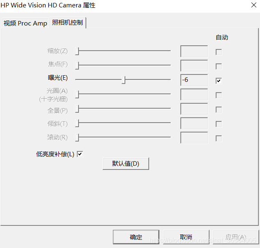Click the 缩放(Z) value field

(194, 51)
